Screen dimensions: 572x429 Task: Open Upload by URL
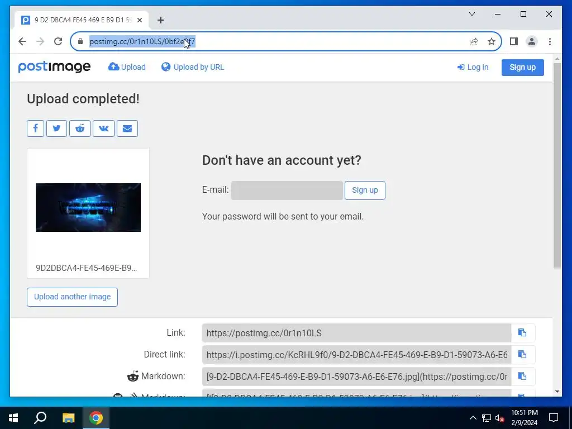[x=193, y=67]
